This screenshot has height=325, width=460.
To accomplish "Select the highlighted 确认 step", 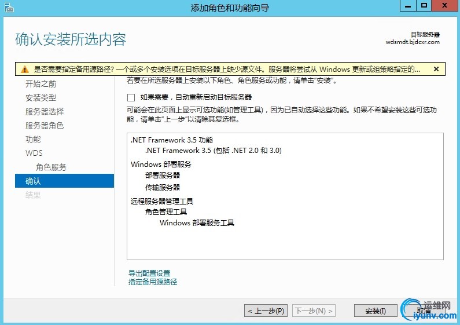I will pyautogui.click(x=65, y=181).
